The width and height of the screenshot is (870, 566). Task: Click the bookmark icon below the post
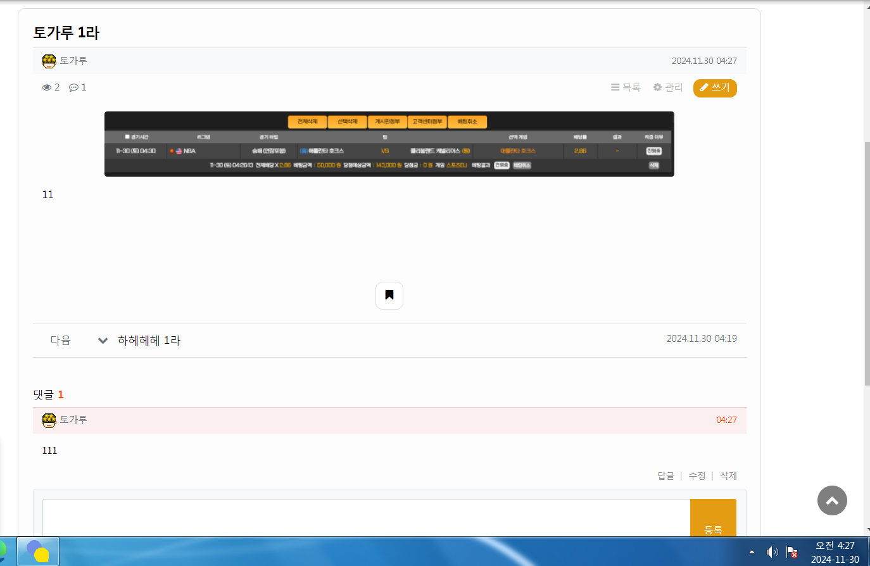(389, 295)
